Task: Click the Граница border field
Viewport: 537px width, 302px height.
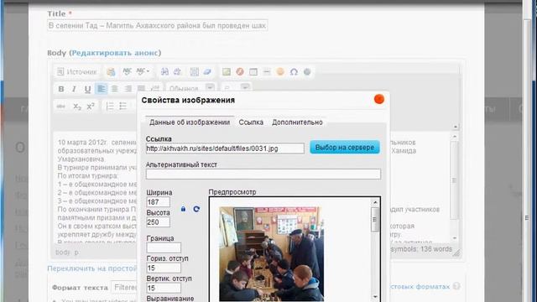Action: click(x=164, y=248)
